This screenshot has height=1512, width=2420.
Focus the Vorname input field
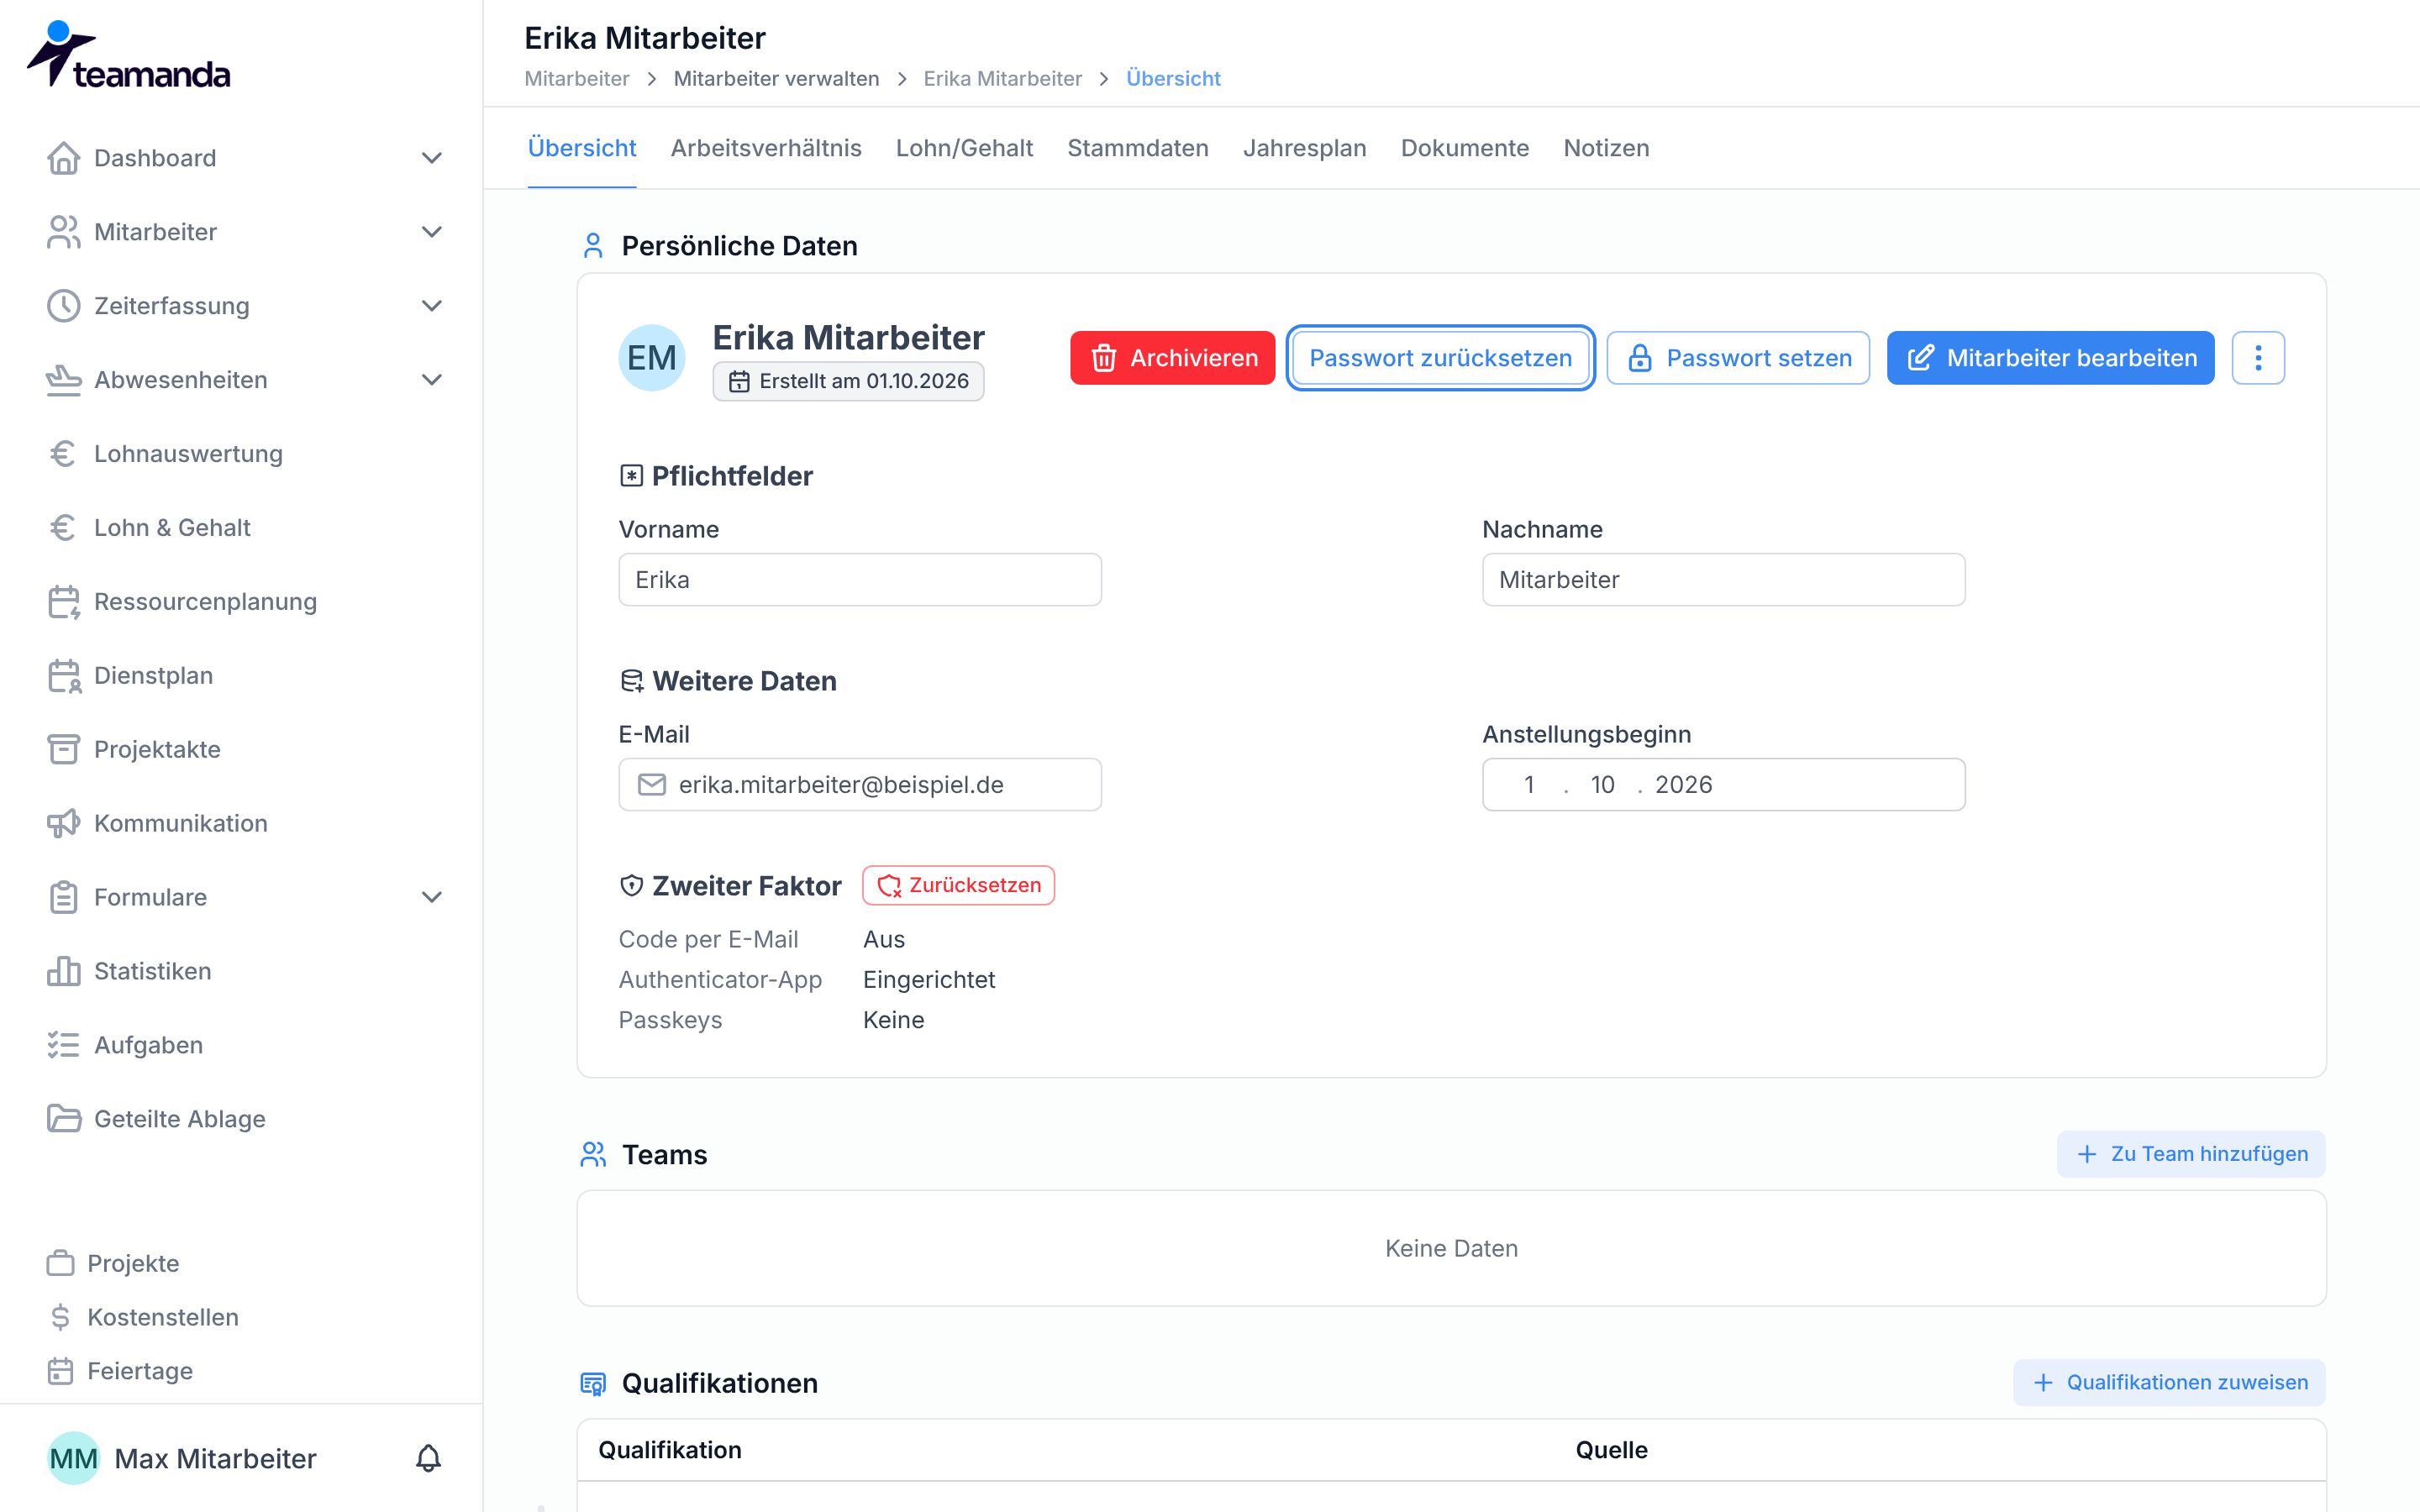click(860, 580)
